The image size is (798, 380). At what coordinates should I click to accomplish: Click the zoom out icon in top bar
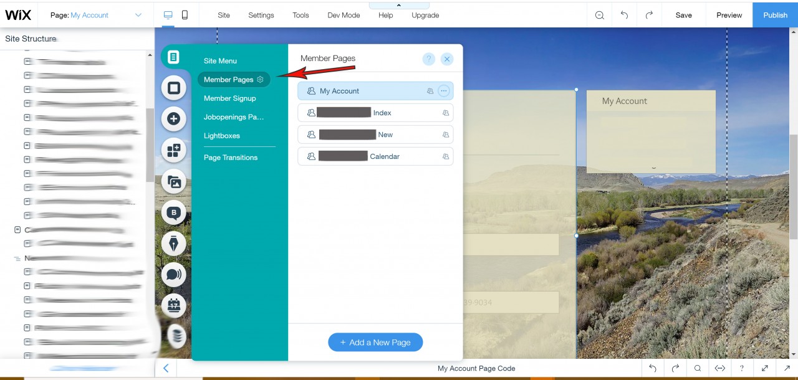tap(600, 15)
